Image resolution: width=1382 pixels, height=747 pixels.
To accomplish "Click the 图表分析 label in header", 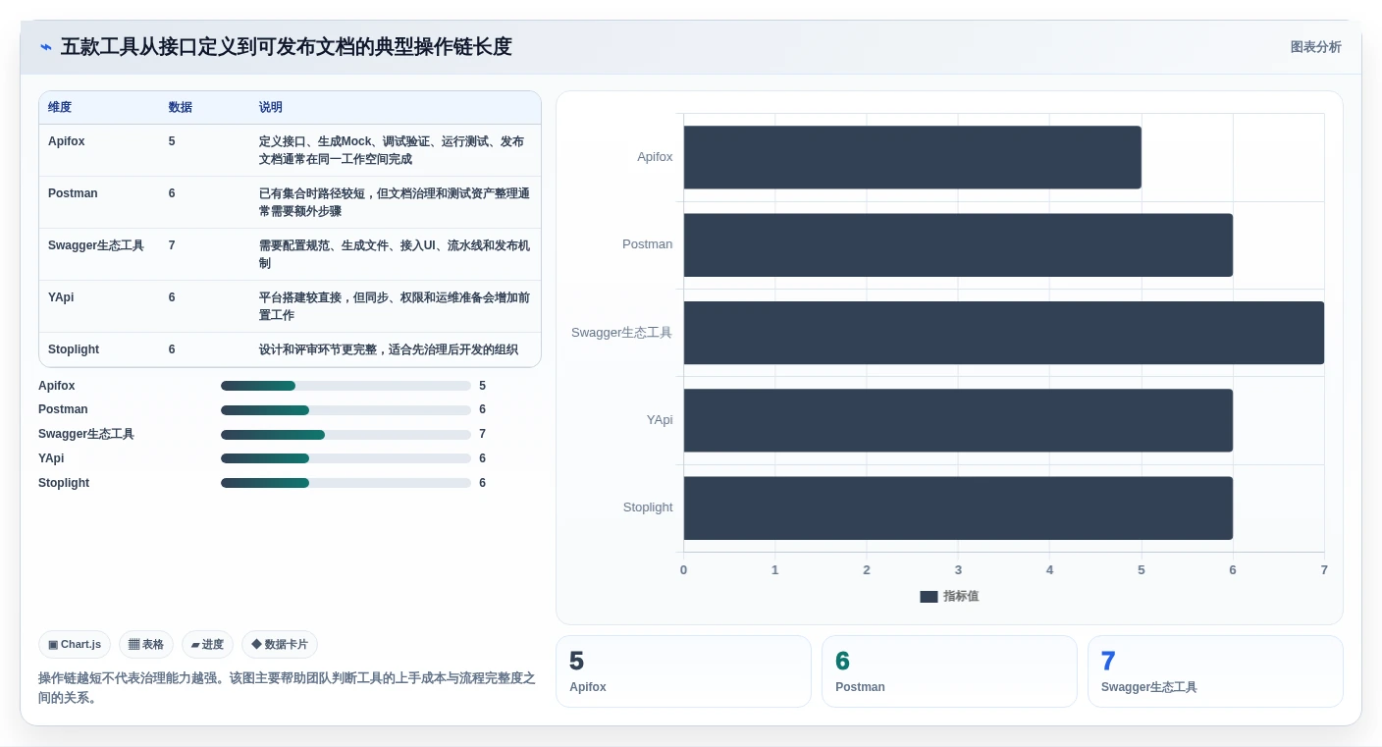I will (x=1315, y=47).
